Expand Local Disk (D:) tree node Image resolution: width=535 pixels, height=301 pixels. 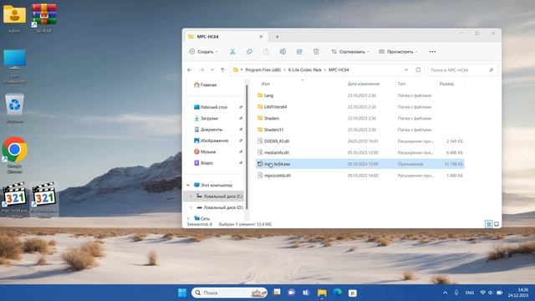(x=191, y=207)
